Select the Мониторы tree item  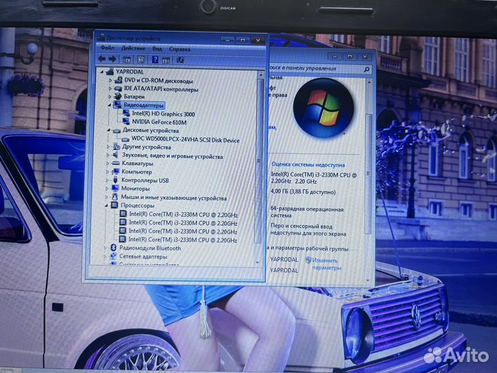[135, 189]
